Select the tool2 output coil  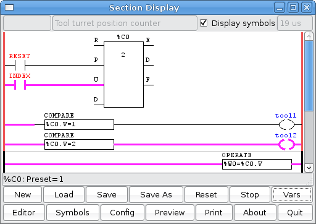coord(286,144)
